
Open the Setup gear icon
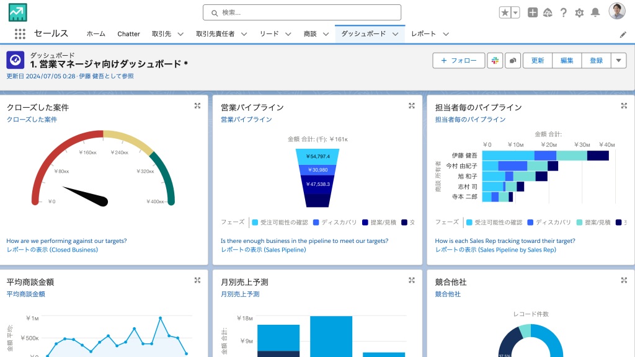click(579, 12)
